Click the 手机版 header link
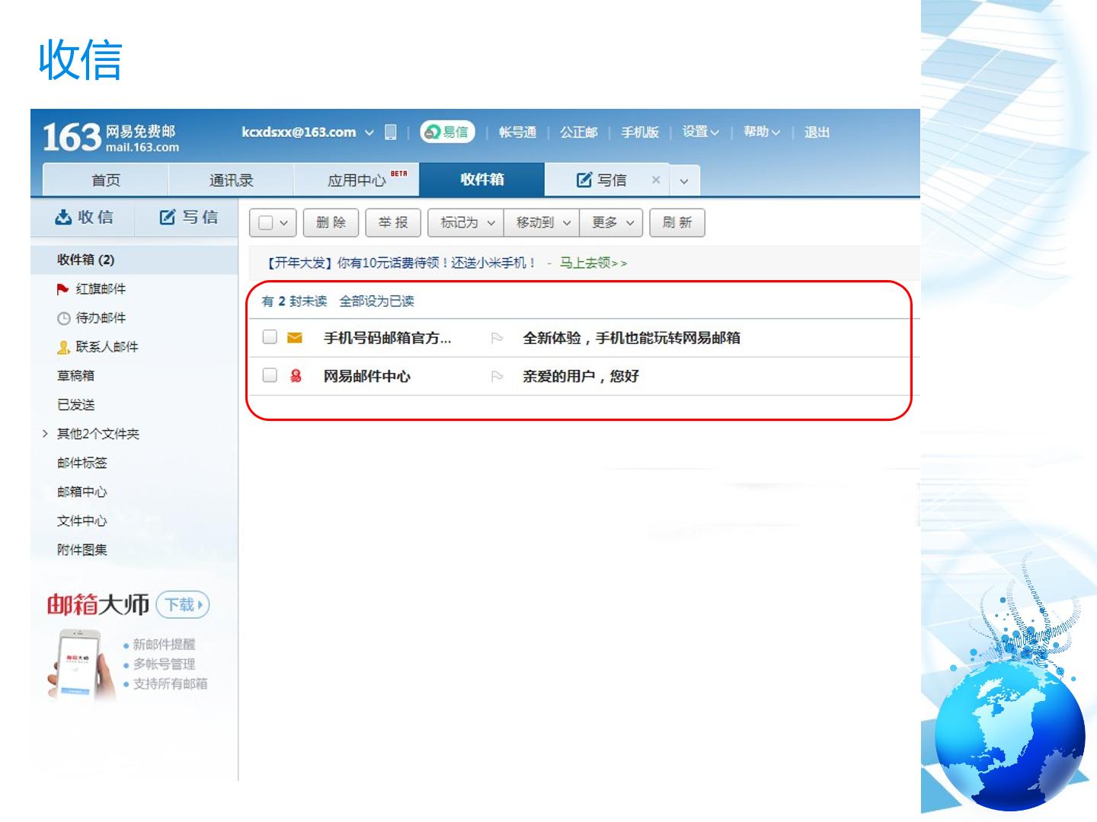Viewport: 1097px width, 822px height. click(640, 132)
